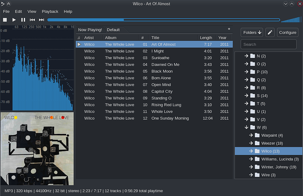Screen dimensions: 303x196
Task: Collapse the W (6) folder
Action: 246,127
